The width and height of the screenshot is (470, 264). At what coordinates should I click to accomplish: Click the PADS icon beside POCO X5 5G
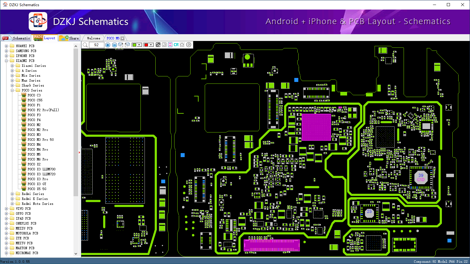pyautogui.click(x=24, y=189)
